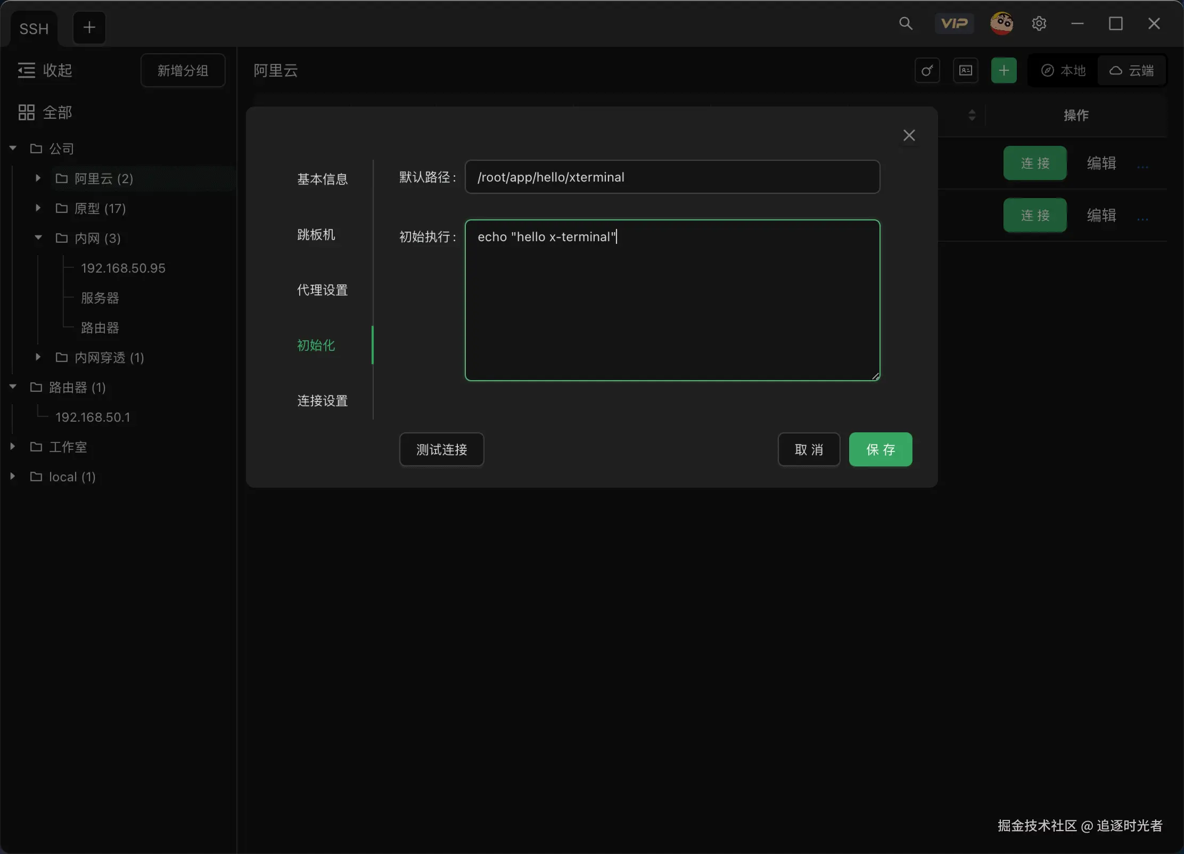Screen dimensions: 1184x854
Task: Open the VIP badge
Action: point(954,23)
